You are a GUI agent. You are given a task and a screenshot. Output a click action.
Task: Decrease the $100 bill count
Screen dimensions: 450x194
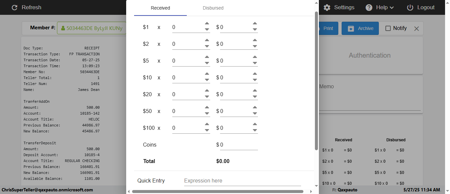click(x=207, y=130)
